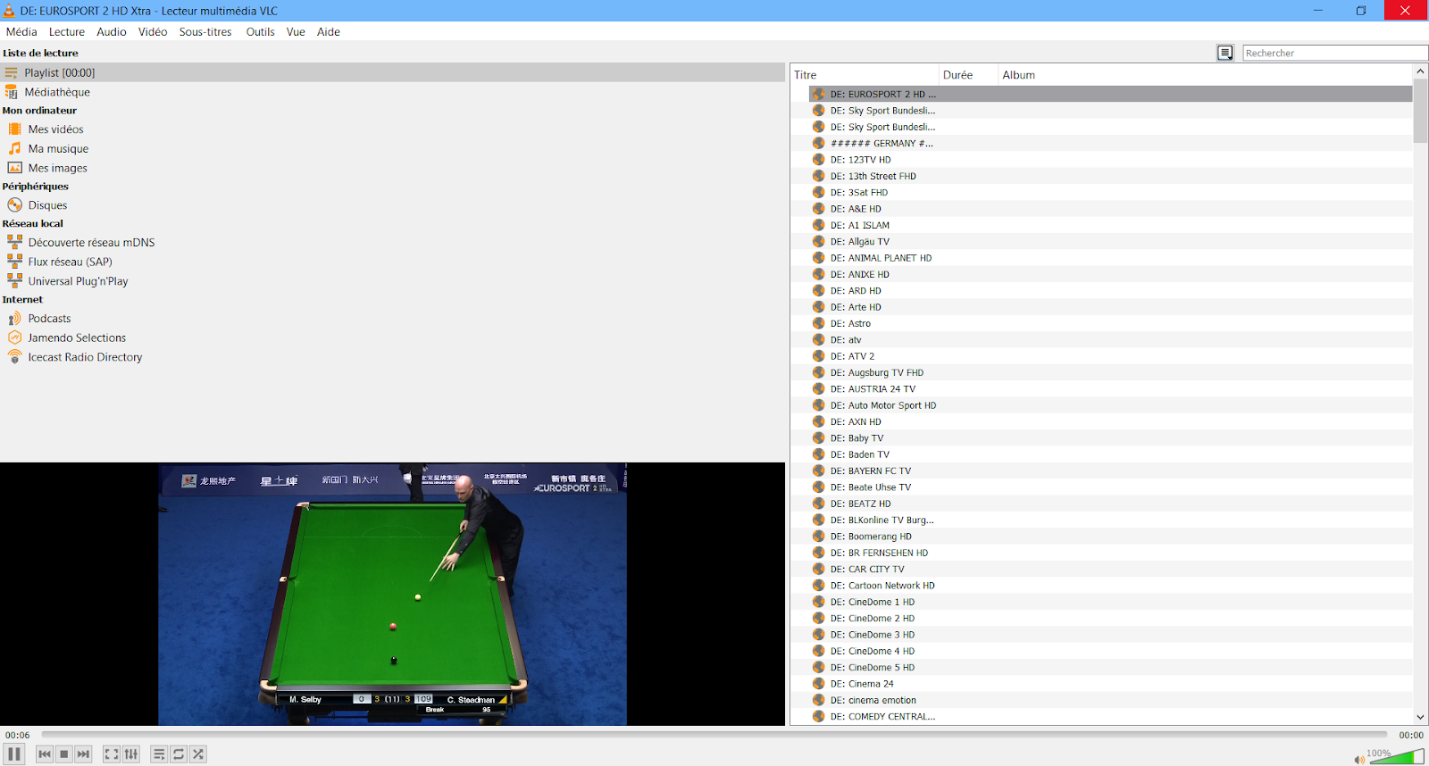Open Icecast Radio Directory
Viewport: 1429px width, 766px height.
85,357
